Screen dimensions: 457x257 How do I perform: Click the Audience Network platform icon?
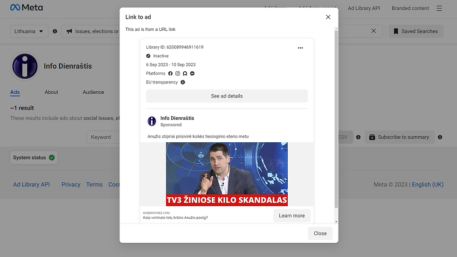(x=185, y=73)
